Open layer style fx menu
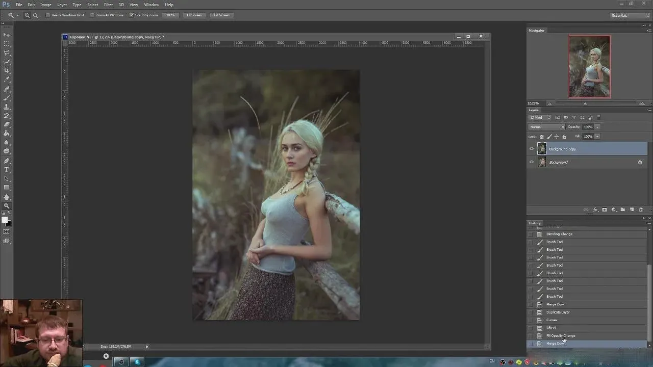 (x=595, y=209)
